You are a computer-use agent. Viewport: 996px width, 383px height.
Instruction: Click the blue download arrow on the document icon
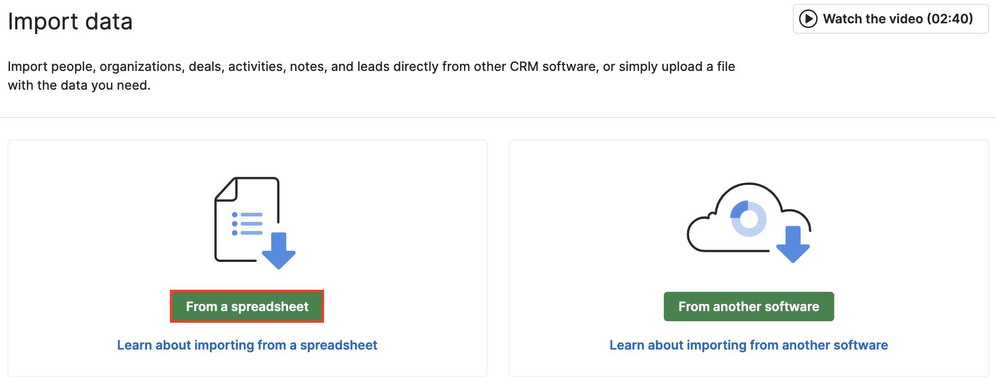coord(279,250)
